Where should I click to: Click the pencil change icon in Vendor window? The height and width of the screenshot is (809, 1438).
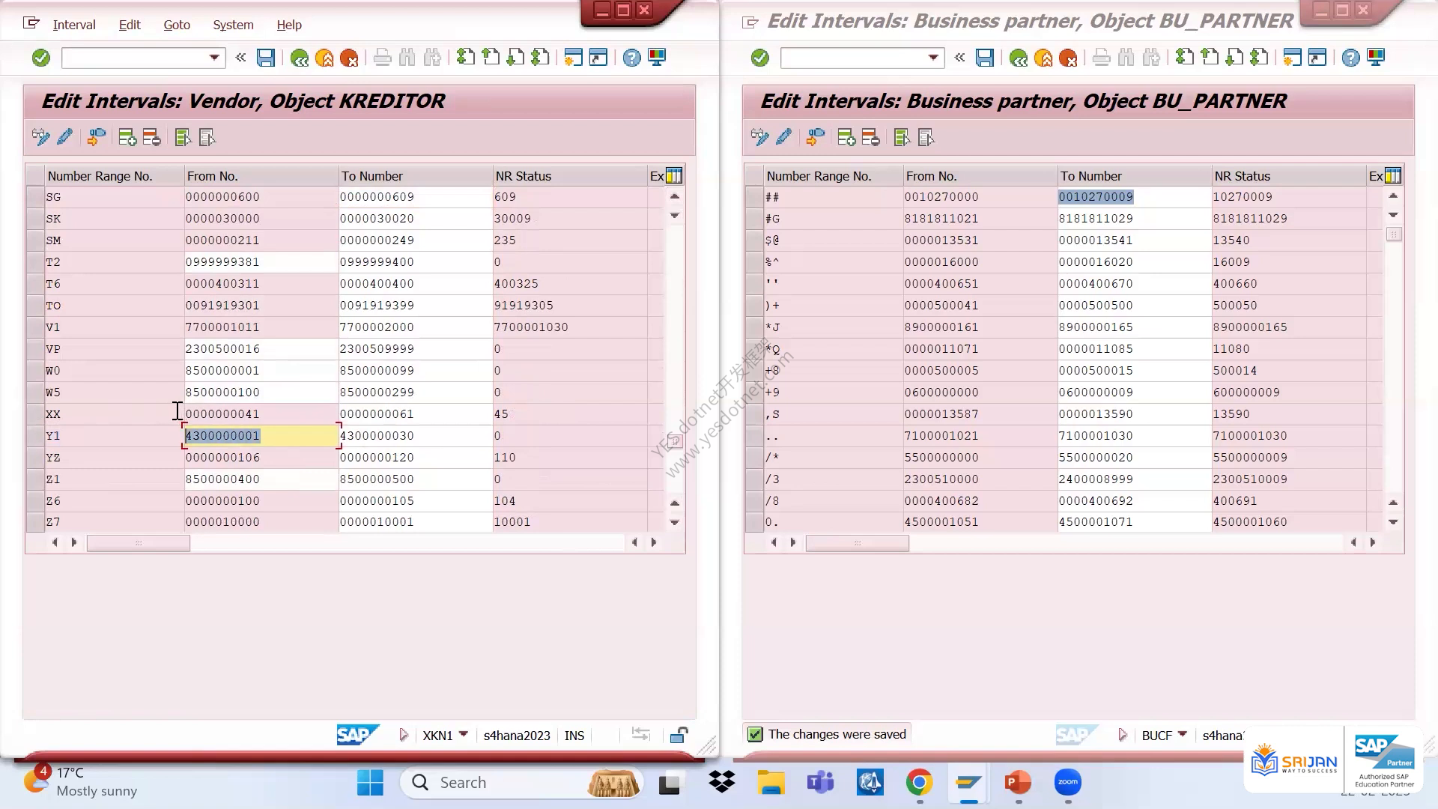coord(65,137)
